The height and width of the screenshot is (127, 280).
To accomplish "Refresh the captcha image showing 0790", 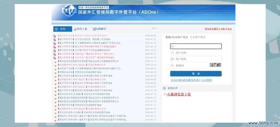I will 215,65.
